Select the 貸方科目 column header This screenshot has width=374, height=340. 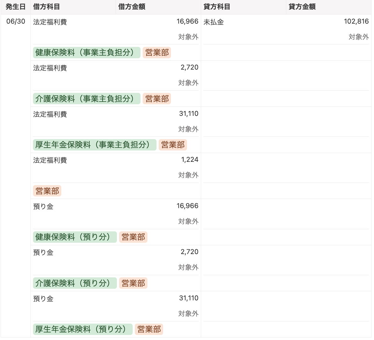pyautogui.click(x=244, y=7)
